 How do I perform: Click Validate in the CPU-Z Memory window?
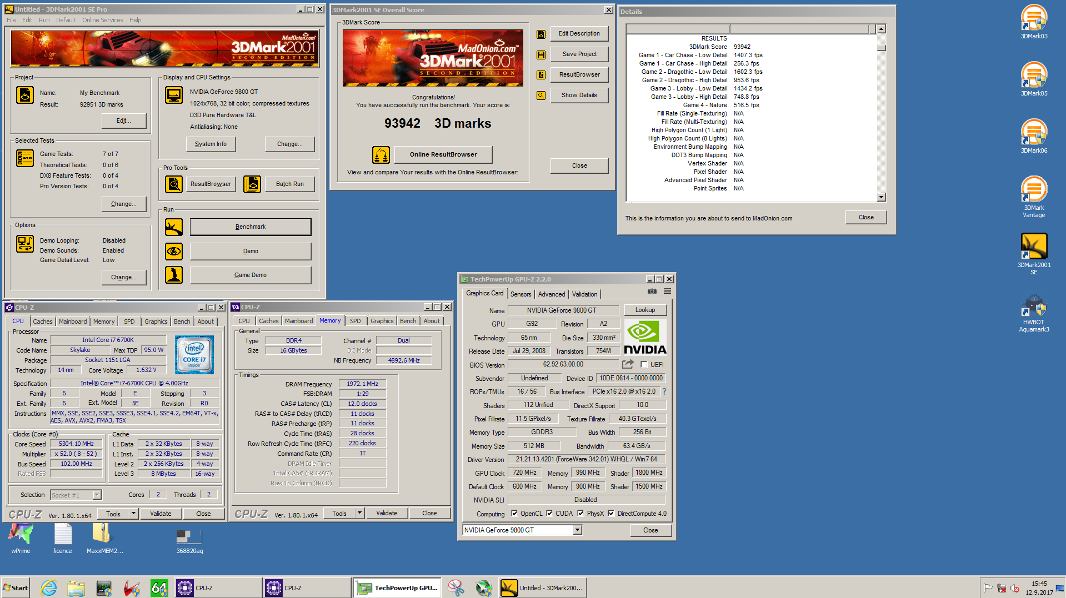(387, 513)
